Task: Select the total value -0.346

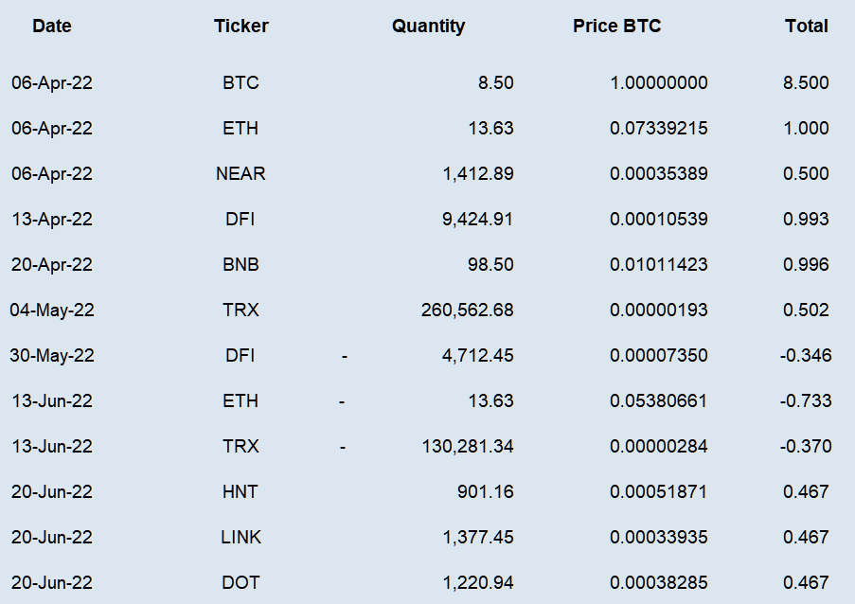Action: [806, 355]
